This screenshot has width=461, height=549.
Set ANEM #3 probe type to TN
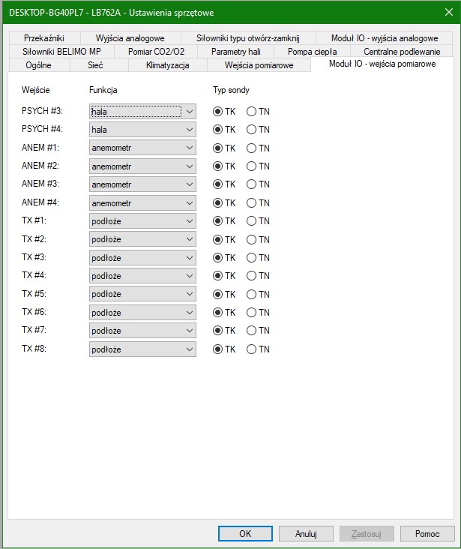click(252, 184)
